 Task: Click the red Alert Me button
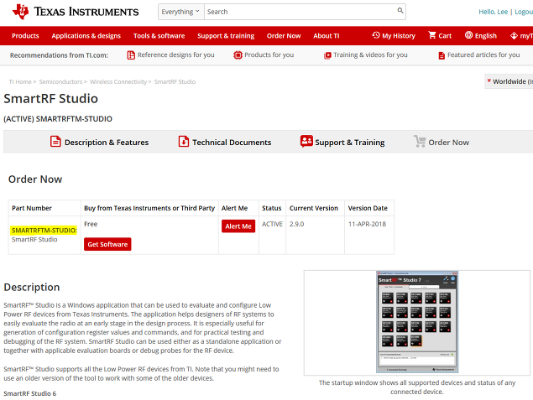(x=238, y=226)
